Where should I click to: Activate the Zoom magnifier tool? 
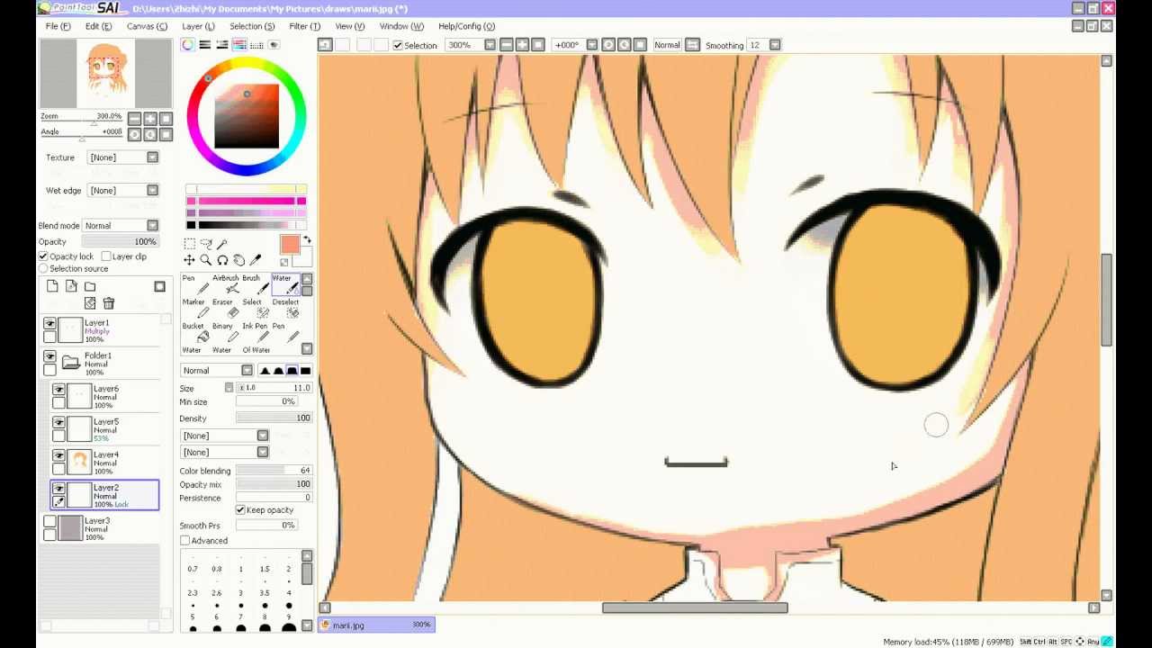[x=206, y=260]
